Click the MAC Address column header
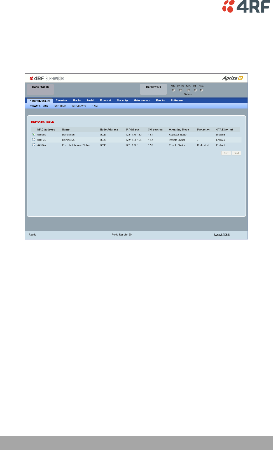 pos(46,130)
